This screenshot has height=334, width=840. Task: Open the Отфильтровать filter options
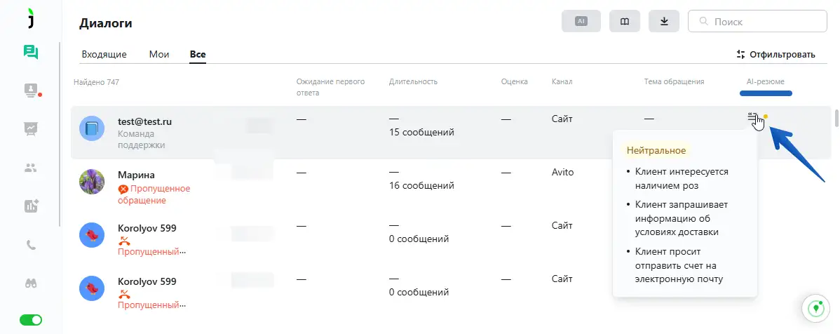point(775,54)
